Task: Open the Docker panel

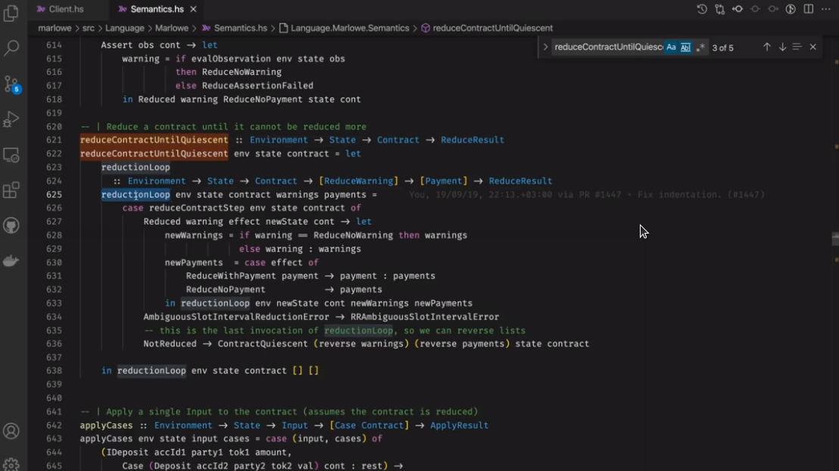Action: click(11, 261)
